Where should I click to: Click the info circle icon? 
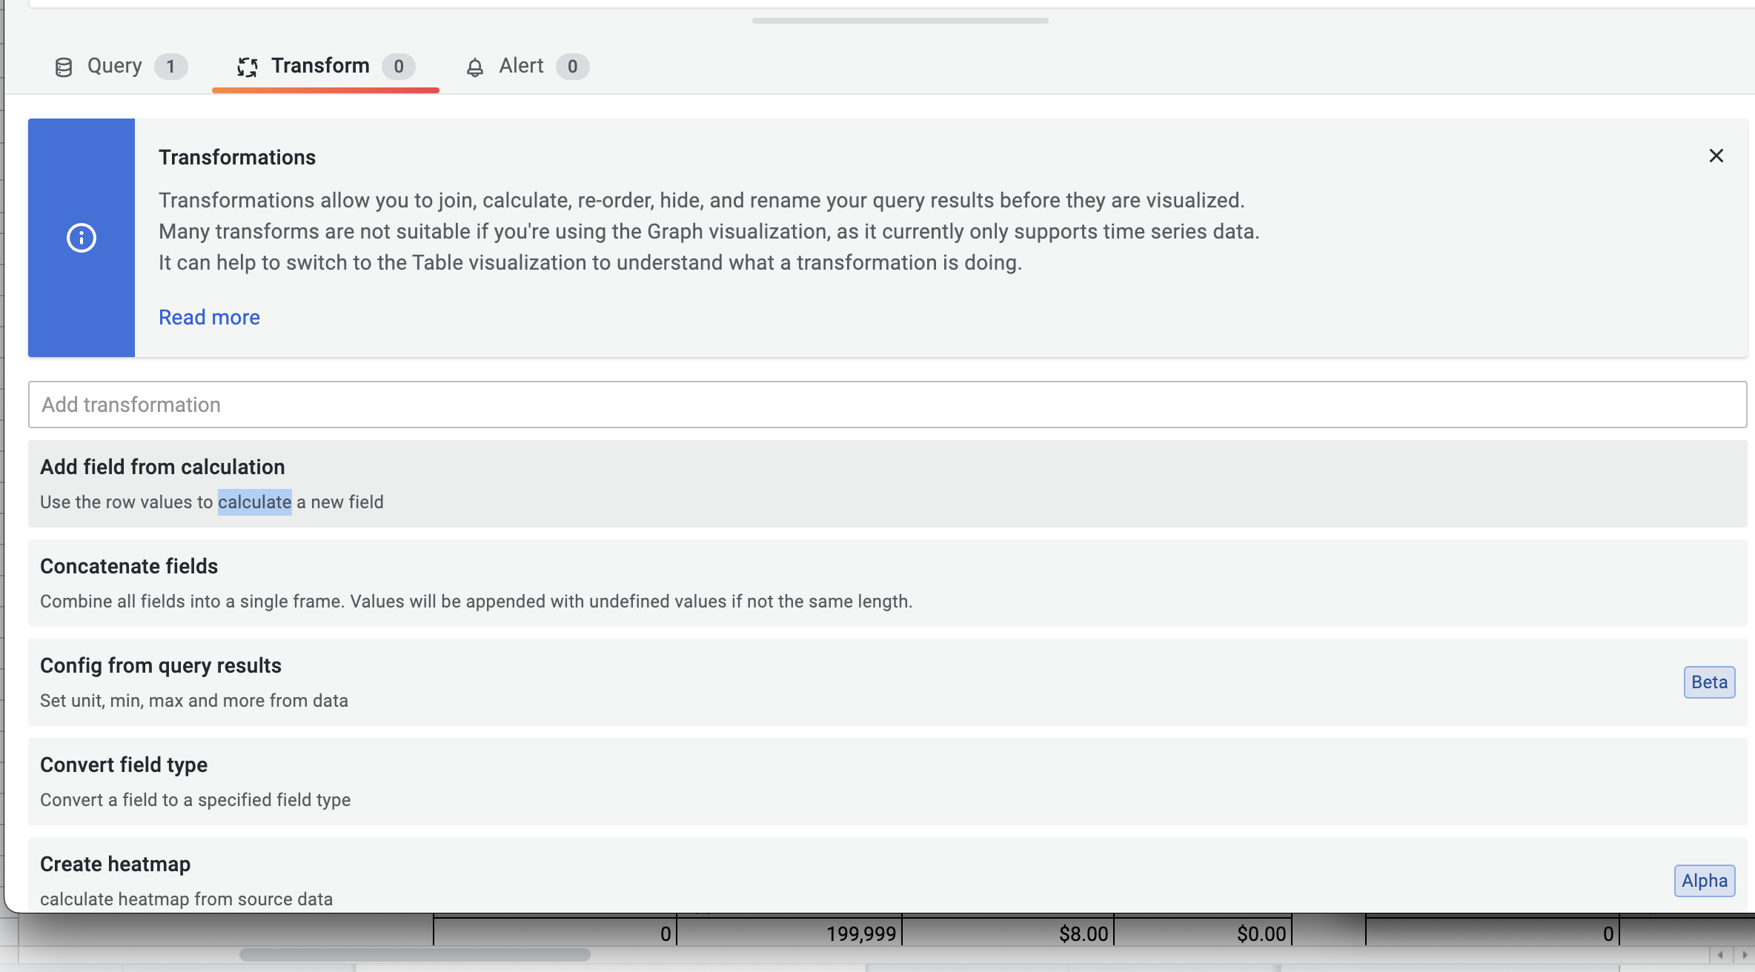82,238
